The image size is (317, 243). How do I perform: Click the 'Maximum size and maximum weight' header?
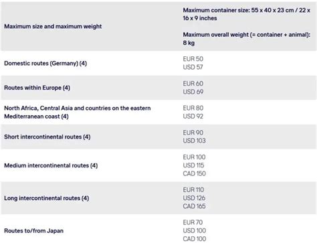coord(53,26)
